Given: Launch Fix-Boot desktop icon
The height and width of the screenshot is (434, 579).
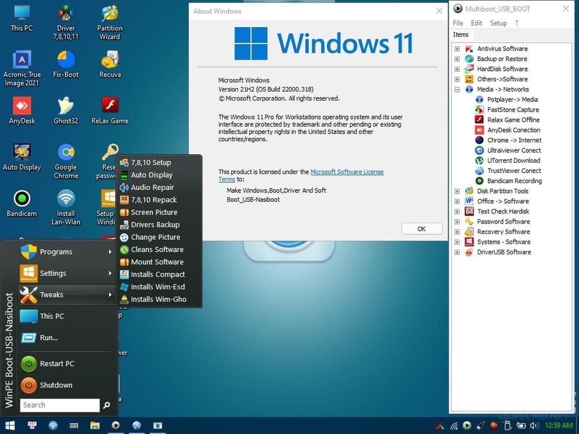Looking at the screenshot, I should pyautogui.click(x=66, y=65).
